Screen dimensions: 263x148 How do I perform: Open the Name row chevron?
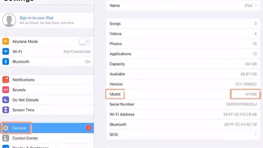coord(256,5)
